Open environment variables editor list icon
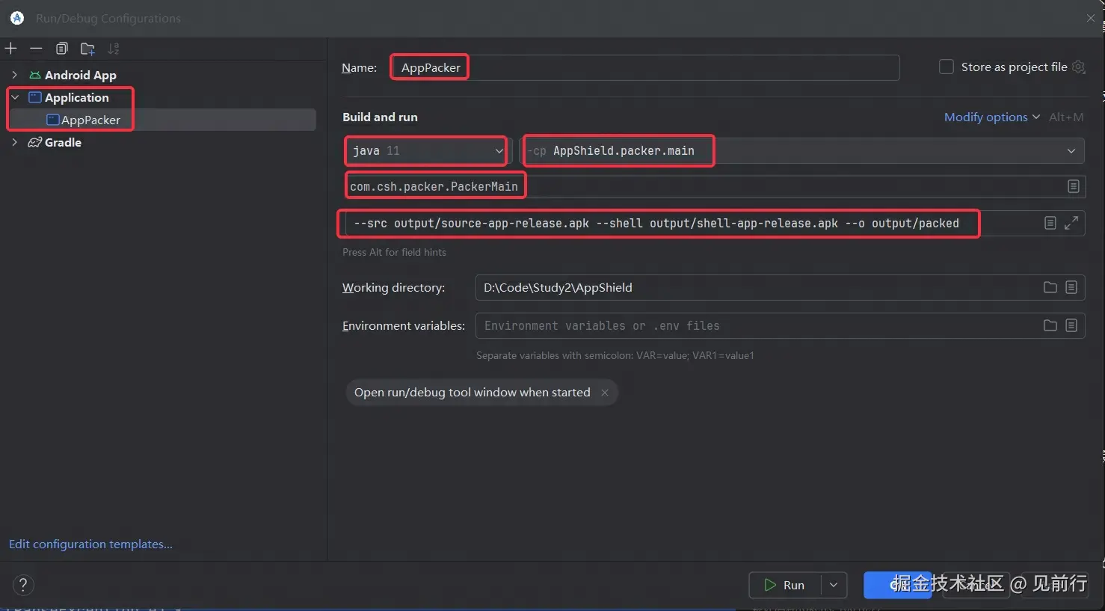This screenshot has width=1105, height=611. pos(1071,325)
